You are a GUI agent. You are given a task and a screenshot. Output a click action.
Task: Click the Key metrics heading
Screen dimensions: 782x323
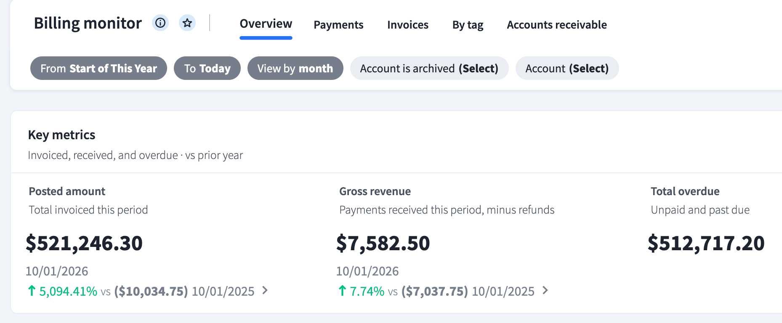click(x=61, y=135)
